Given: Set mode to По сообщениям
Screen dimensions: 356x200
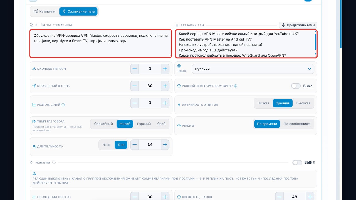Looking at the screenshot, I should [x=297, y=124].
